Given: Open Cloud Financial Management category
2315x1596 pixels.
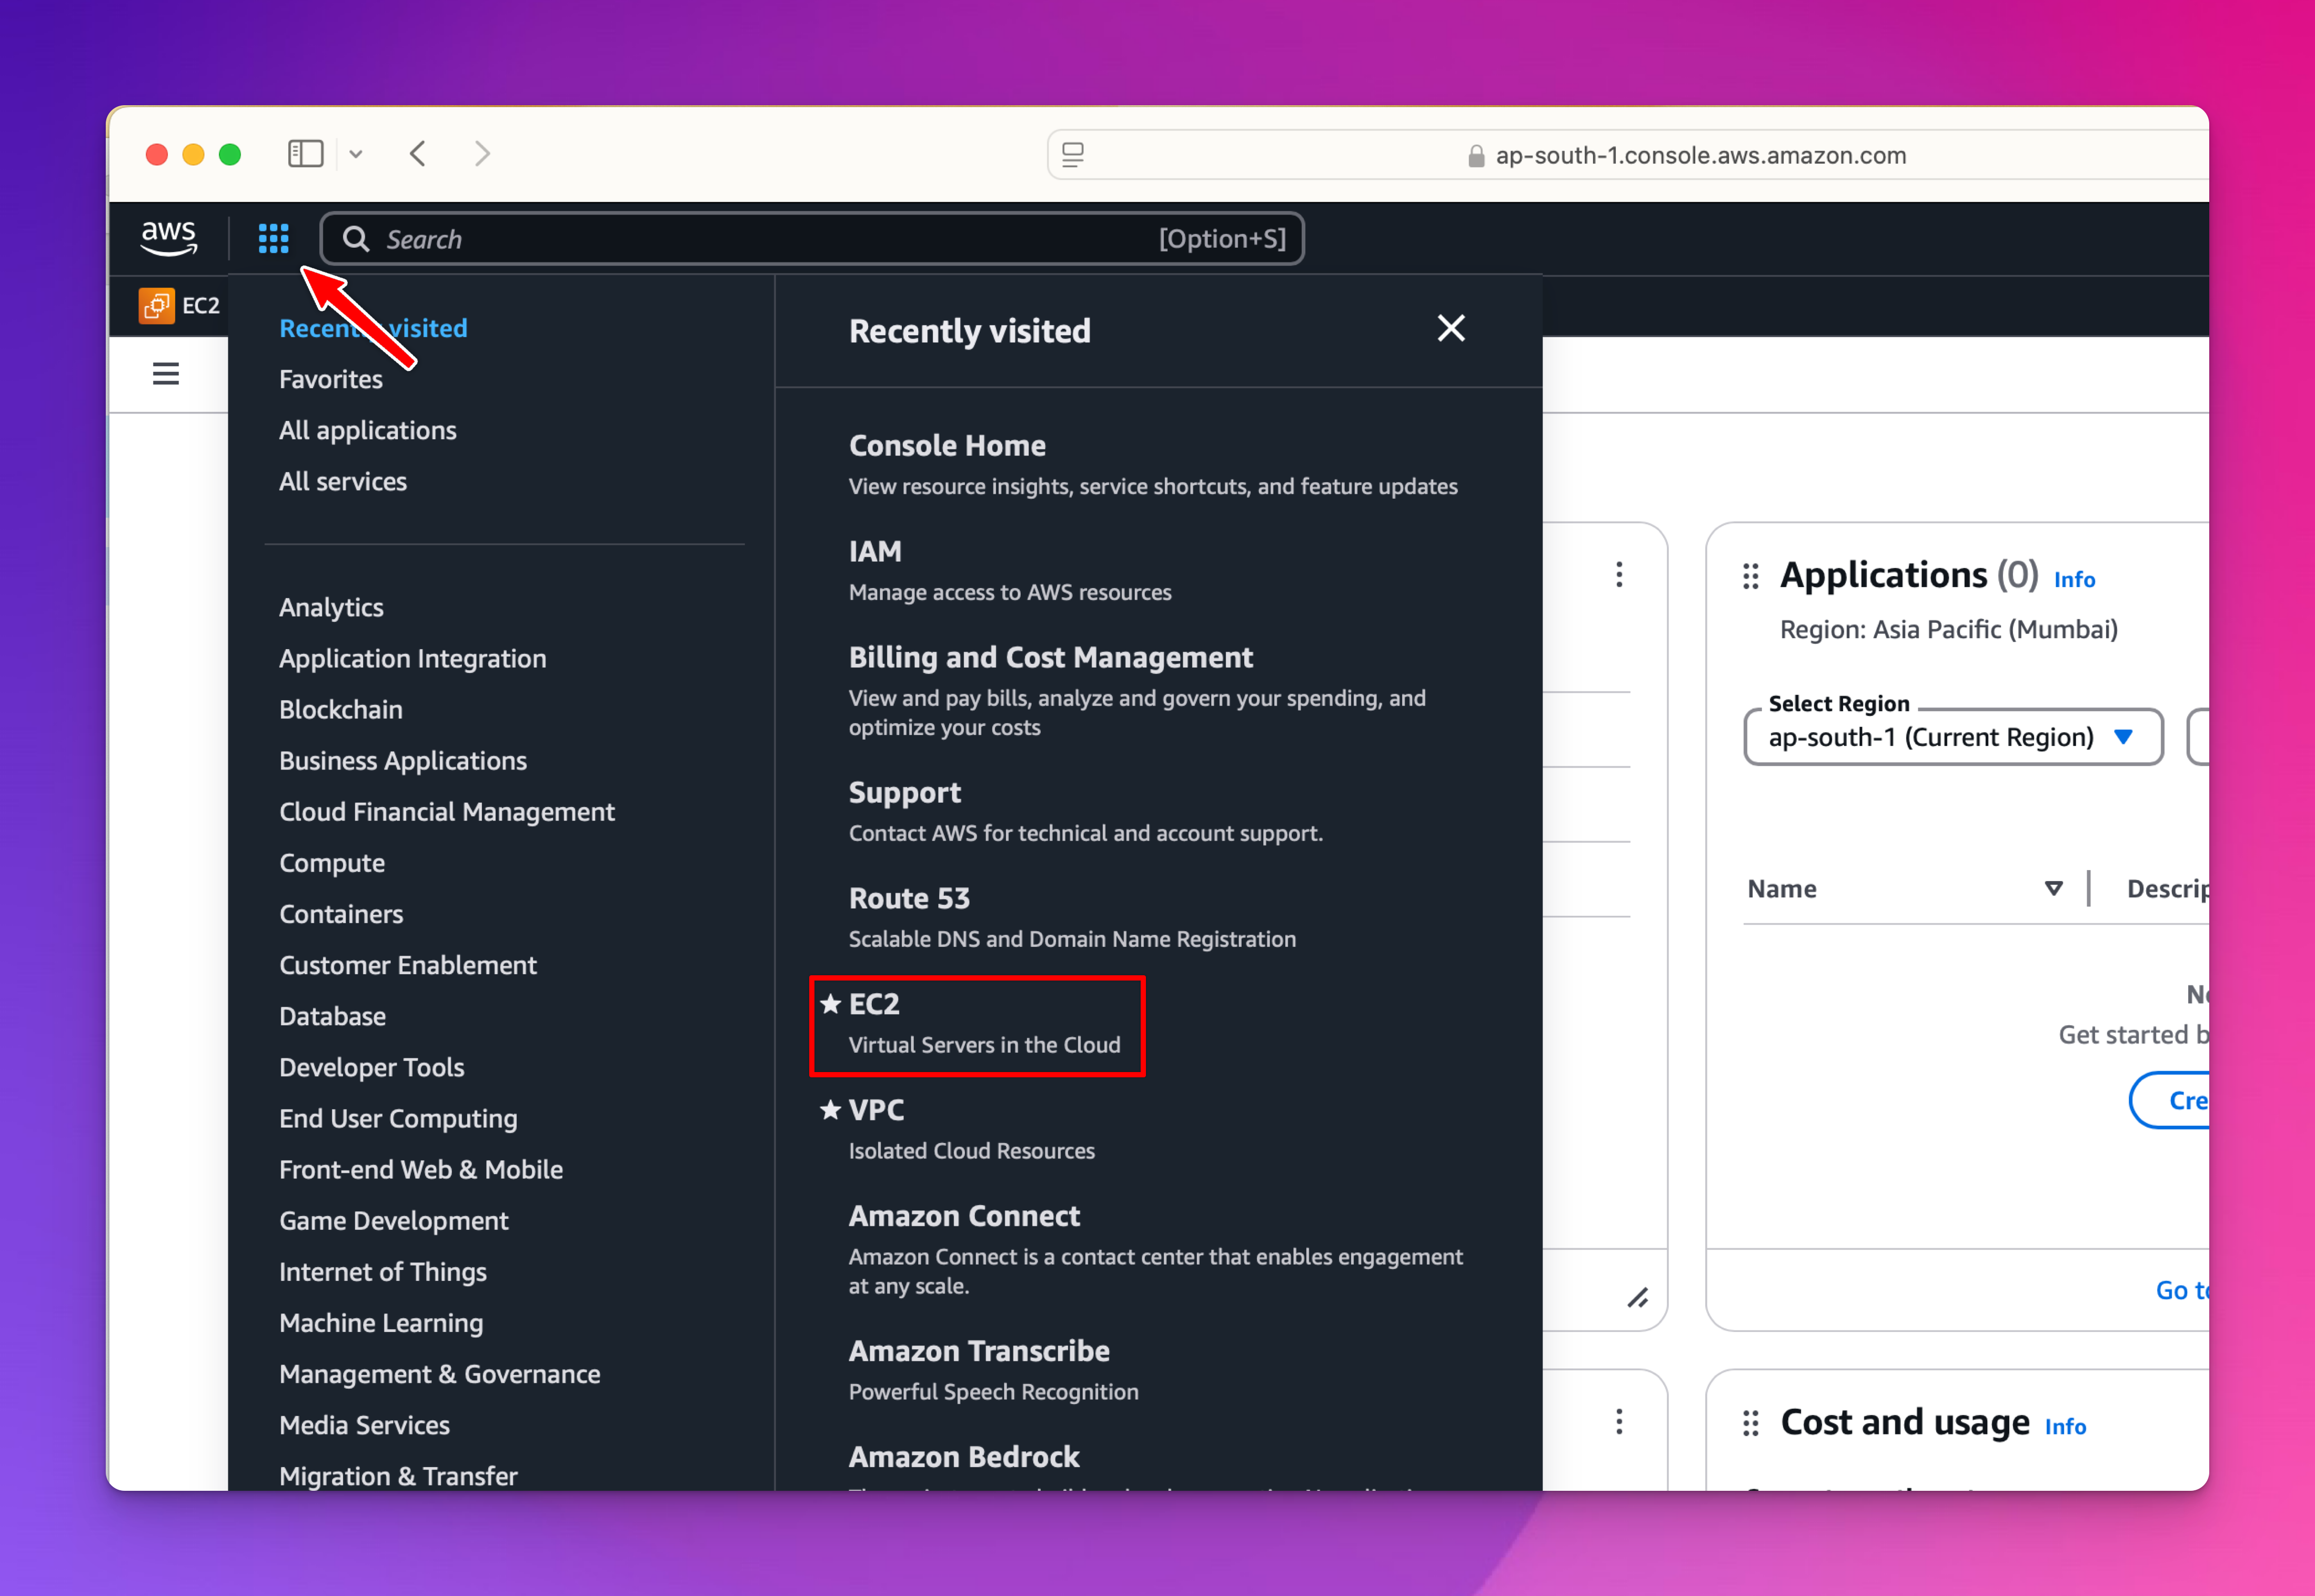Looking at the screenshot, I should [447, 811].
